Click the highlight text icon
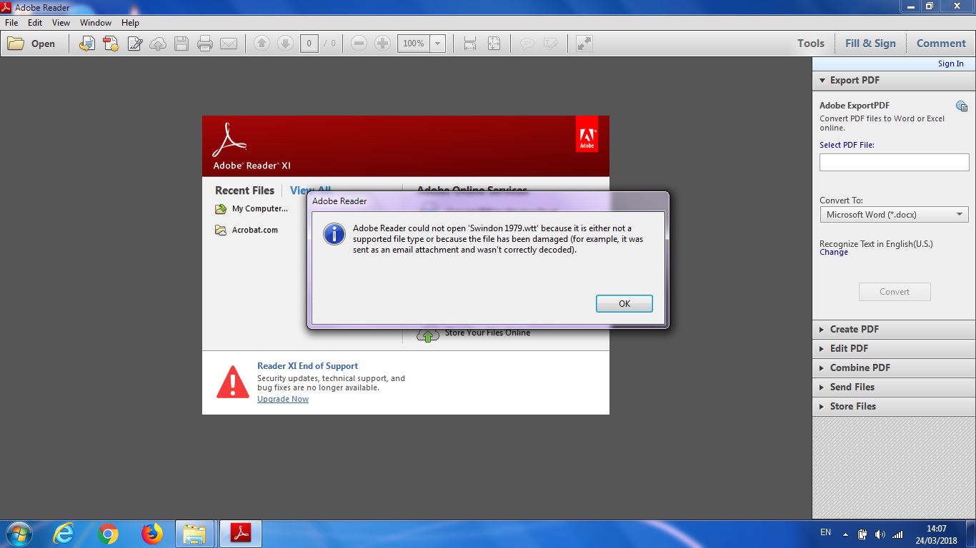Screen dimensions: 976x548 (551, 44)
